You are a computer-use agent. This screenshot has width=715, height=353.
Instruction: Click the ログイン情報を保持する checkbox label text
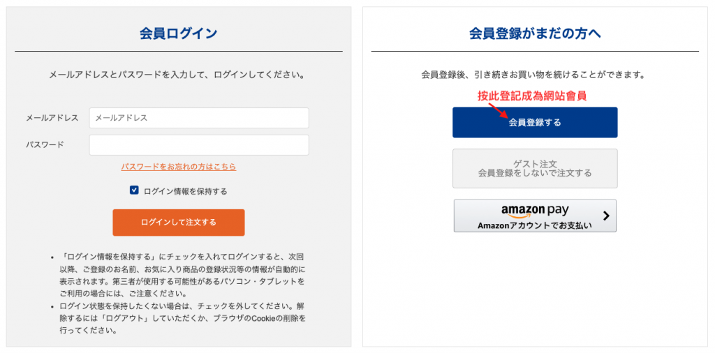pyautogui.click(x=185, y=191)
